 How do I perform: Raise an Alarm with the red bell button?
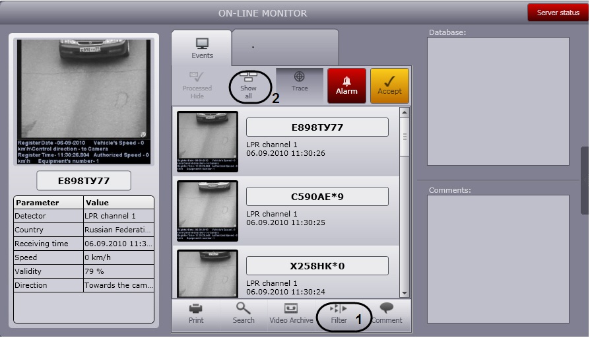(346, 86)
